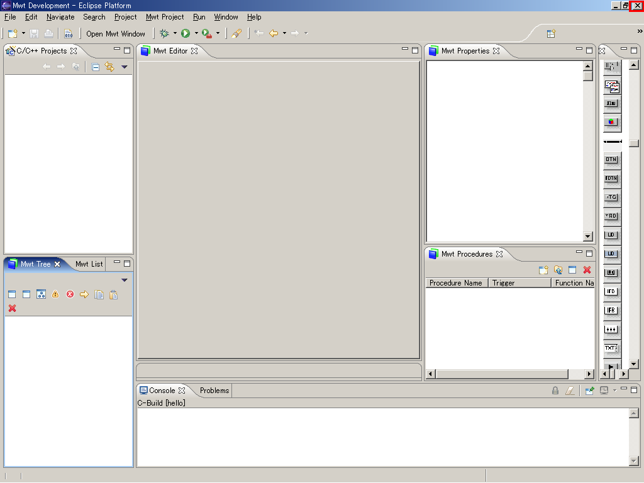
Task: Click the palette vertical scrollbar thumb
Action: pos(634,143)
